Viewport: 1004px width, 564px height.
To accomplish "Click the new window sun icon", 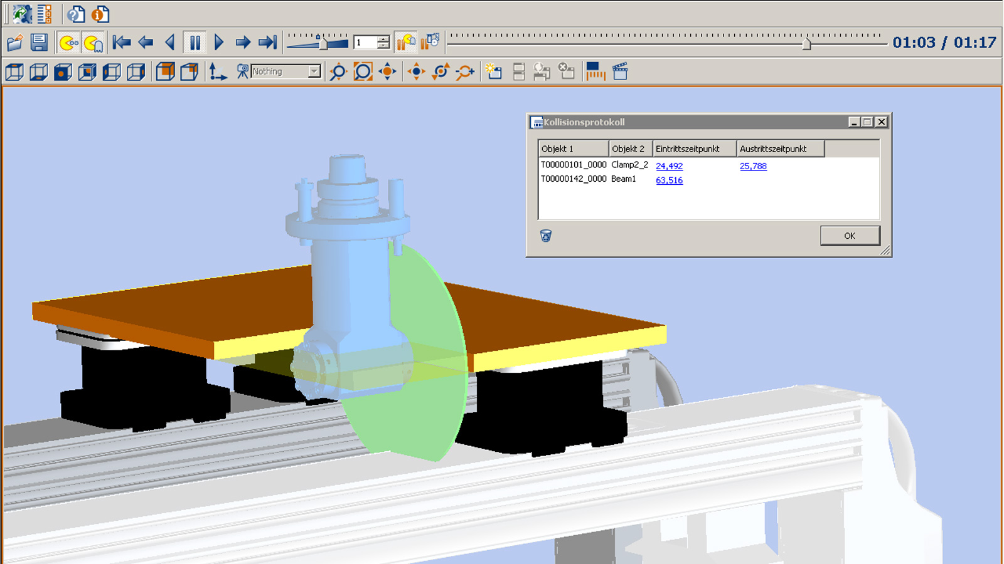I will coord(493,71).
